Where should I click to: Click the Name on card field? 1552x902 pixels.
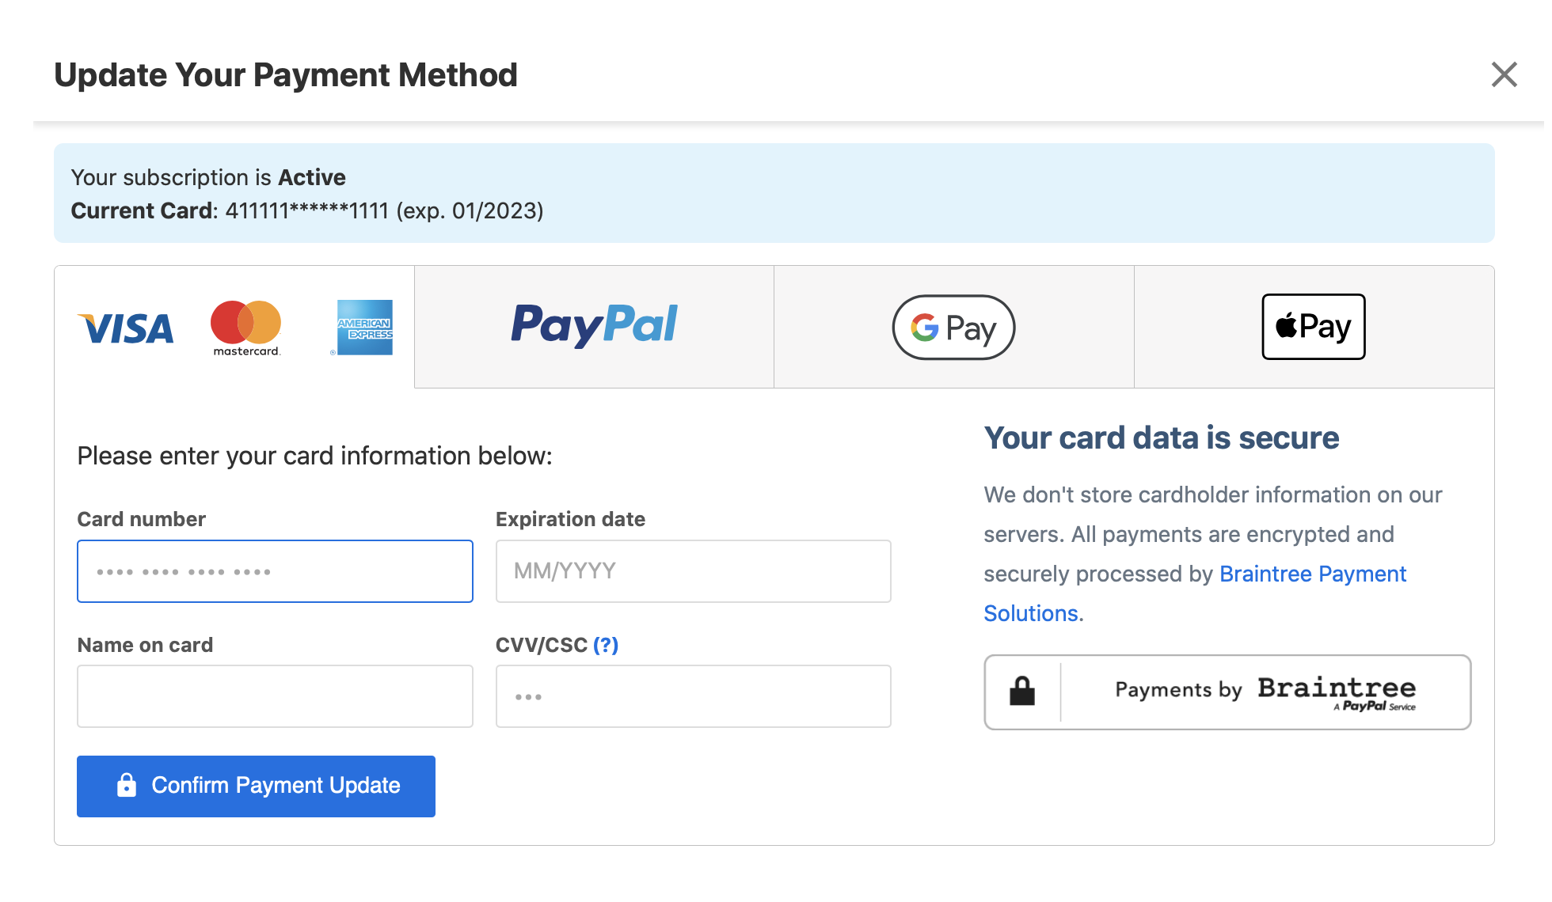(274, 695)
